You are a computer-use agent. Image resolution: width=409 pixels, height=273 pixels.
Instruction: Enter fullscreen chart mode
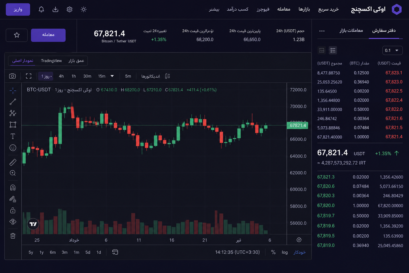(x=29, y=76)
